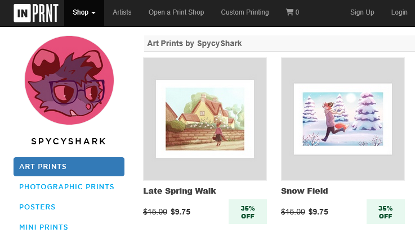The width and height of the screenshot is (415, 233).
Task: Click the Login link
Action: pos(399,12)
